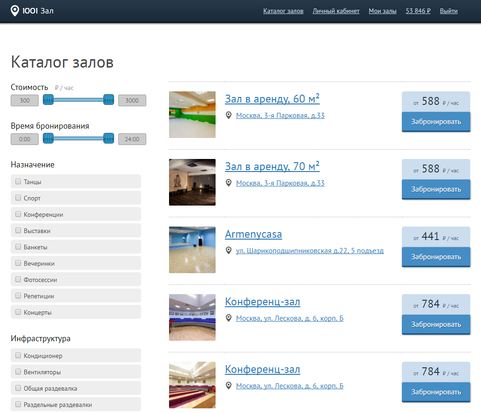Toggle the Кондиционер infrastructure checkbox
The image size is (481, 413).
pyautogui.click(x=18, y=356)
